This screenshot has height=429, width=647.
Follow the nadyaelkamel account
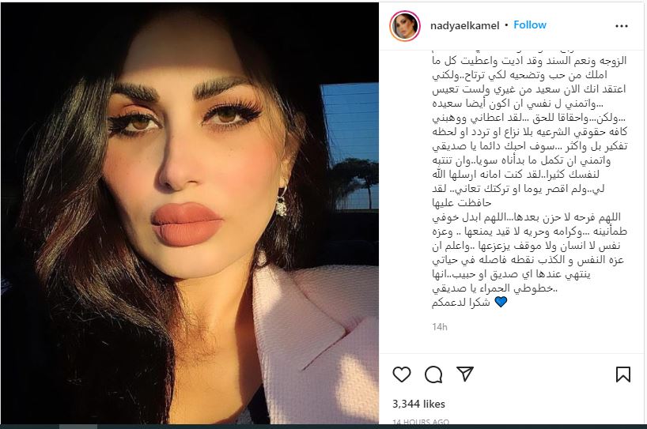530,25
